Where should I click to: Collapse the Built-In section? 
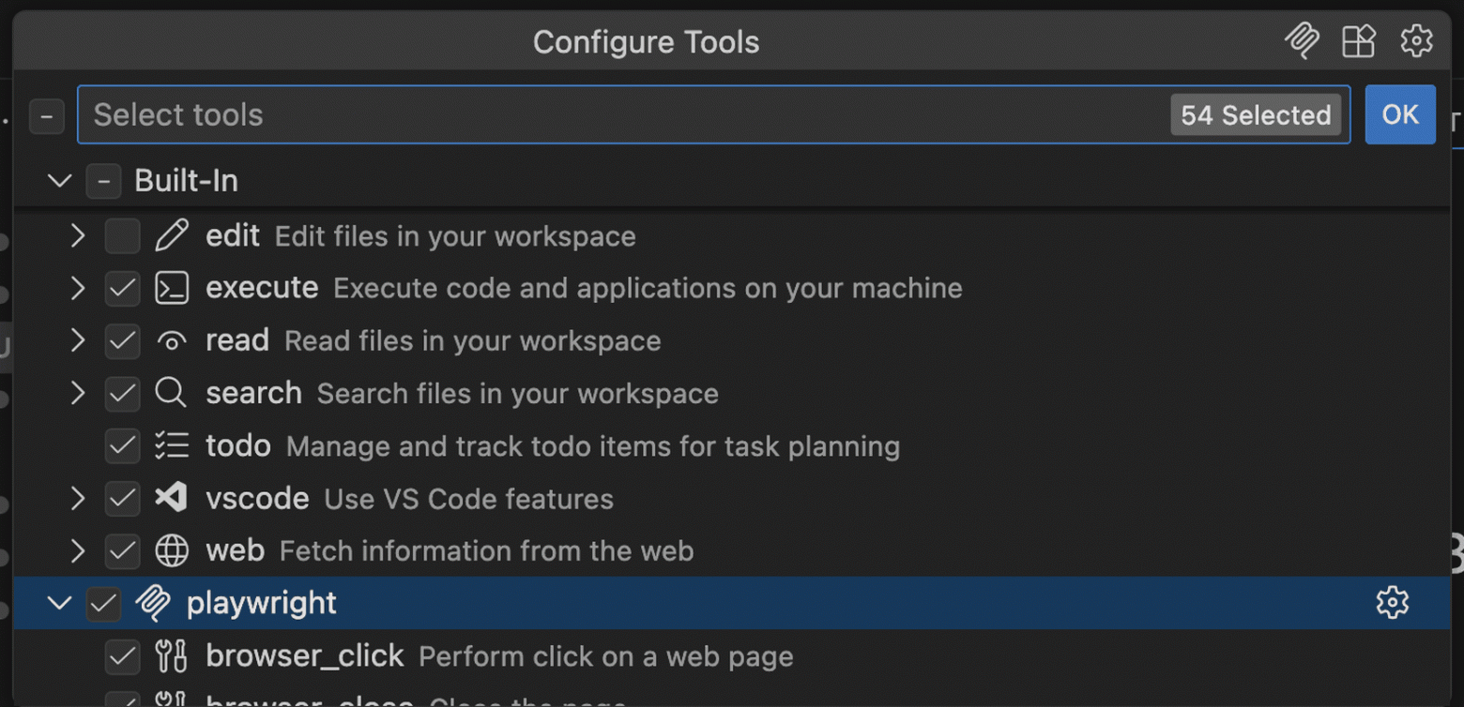[59, 181]
